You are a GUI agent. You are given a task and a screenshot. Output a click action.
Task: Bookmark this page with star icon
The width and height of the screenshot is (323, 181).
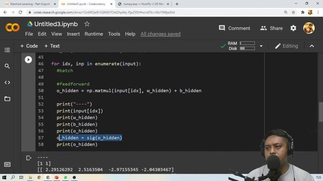point(293,12)
